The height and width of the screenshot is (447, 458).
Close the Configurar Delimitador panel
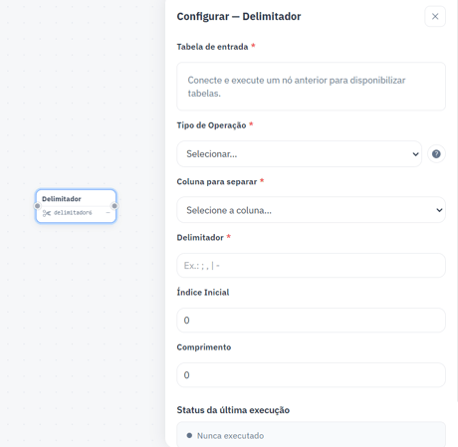coord(435,16)
